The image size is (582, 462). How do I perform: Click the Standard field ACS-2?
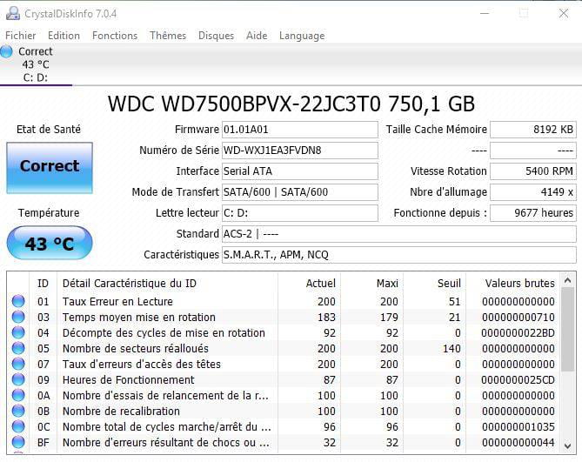coord(399,234)
